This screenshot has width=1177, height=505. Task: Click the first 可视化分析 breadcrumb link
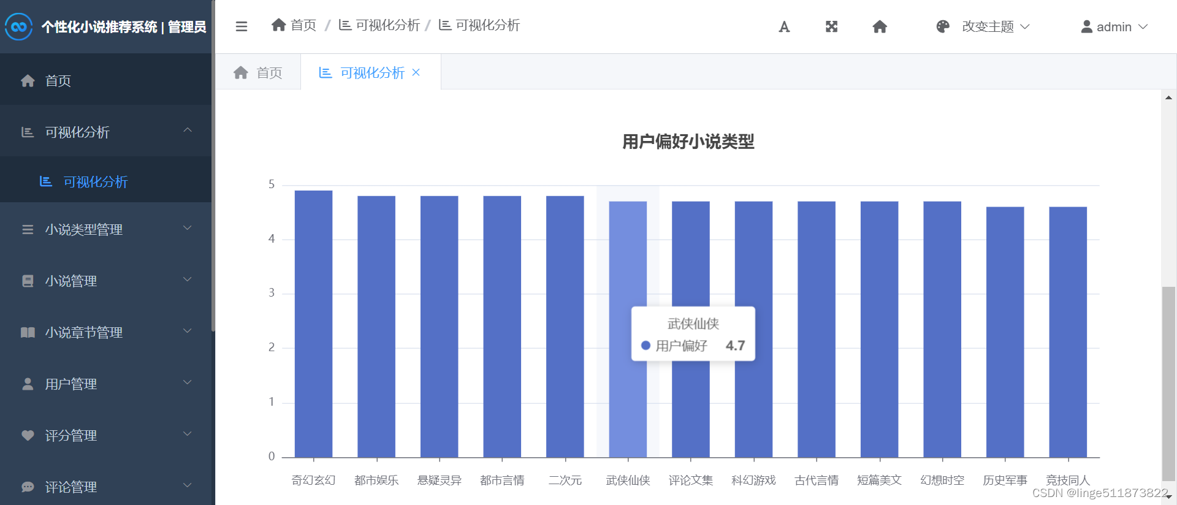[387, 25]
